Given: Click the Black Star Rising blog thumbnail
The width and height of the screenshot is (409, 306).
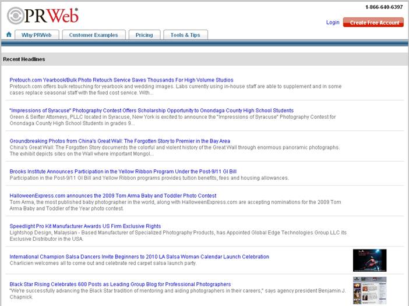Looking at the screenshot, I should [369, 290].
